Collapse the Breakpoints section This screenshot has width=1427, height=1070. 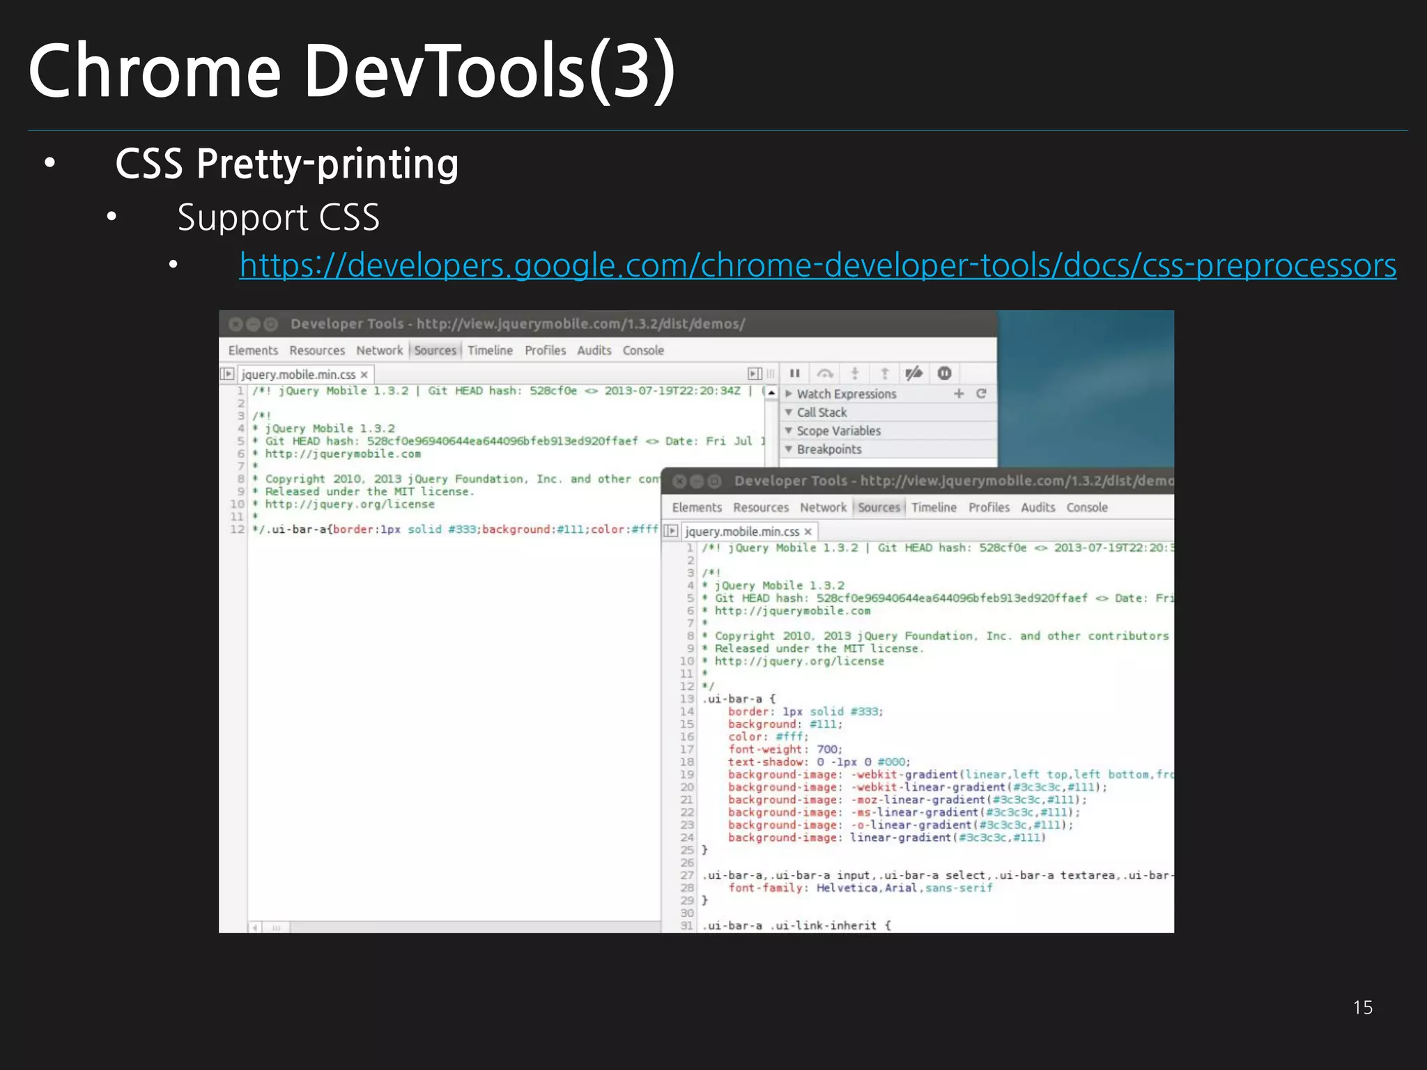[789, 449]
